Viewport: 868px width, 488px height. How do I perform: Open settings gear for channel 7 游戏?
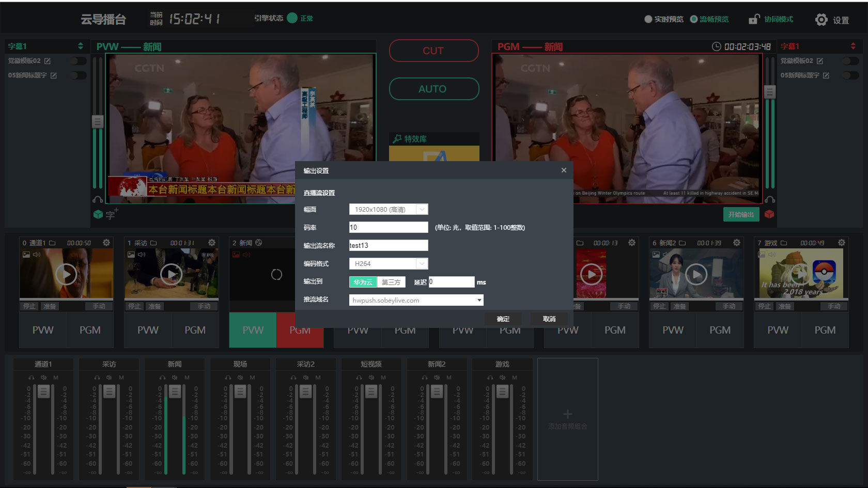coord(842,243)
